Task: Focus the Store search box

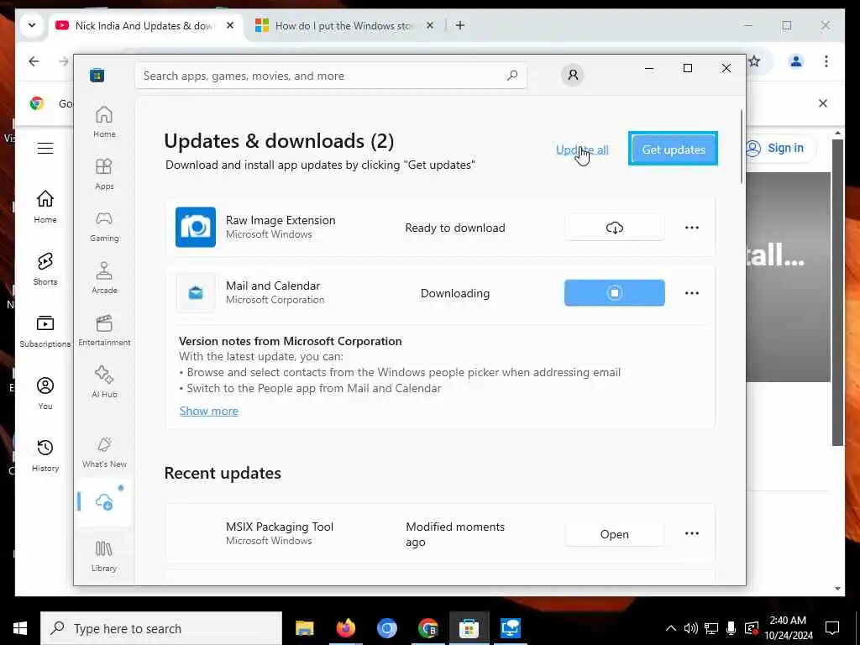Action: point(331,76)
